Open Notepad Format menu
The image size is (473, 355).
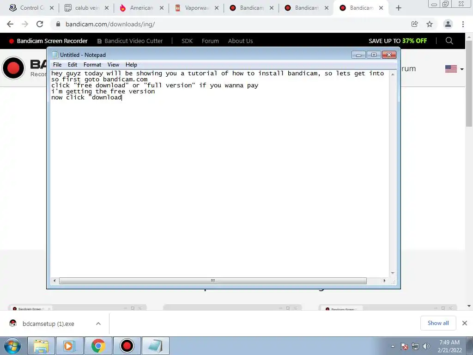92,65
